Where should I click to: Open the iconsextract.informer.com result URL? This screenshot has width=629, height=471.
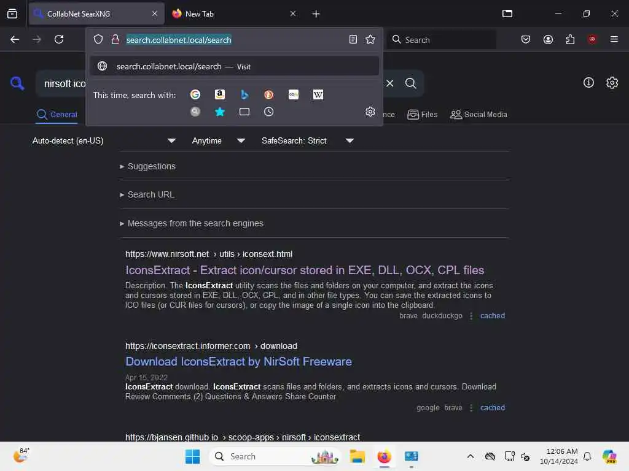pos(211,346)
